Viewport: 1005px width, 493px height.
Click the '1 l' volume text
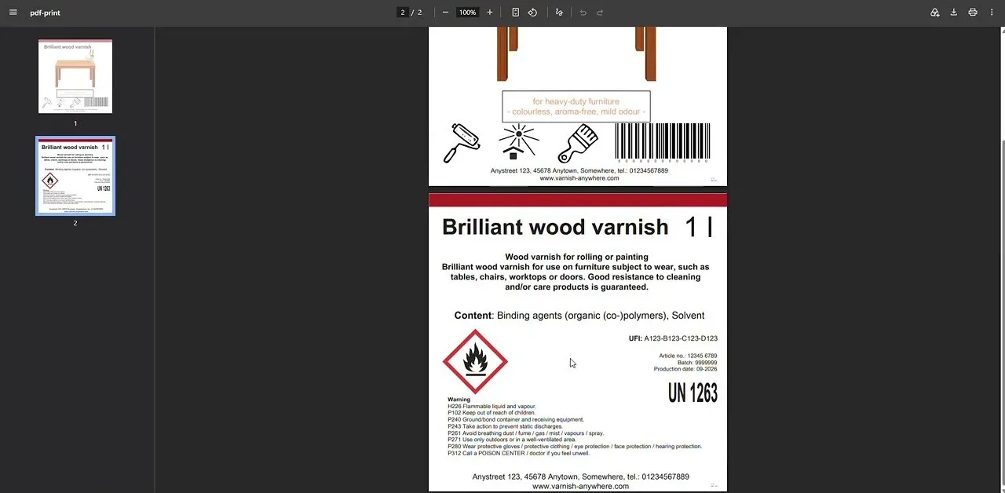click(x=698, y=227)
